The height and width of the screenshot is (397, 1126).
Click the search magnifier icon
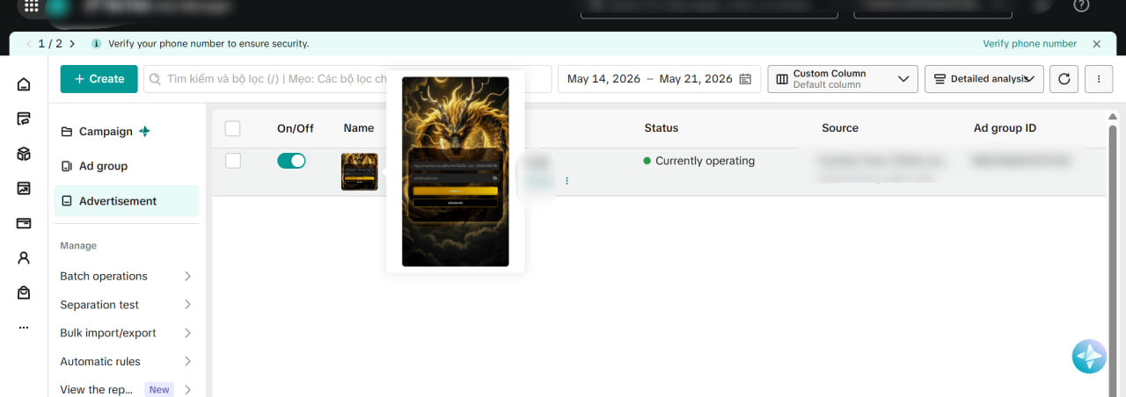point(156,79)
